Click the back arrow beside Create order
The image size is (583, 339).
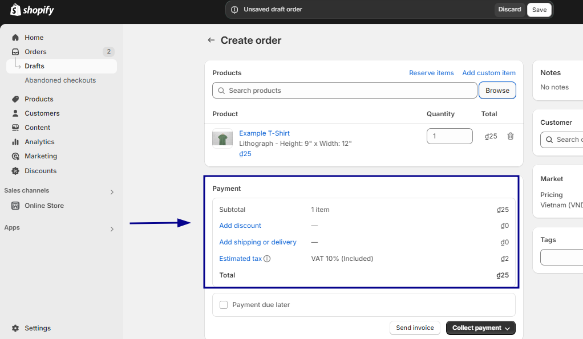pos(211,40)
